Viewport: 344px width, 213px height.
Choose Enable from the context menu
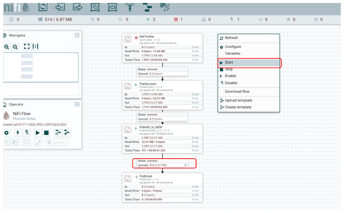[x=249, y=76]
